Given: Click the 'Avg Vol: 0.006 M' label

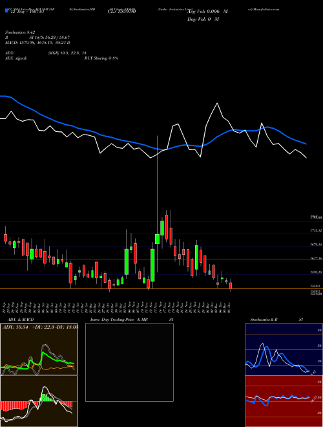Looking at the screenshot, I should pos(208,12).
